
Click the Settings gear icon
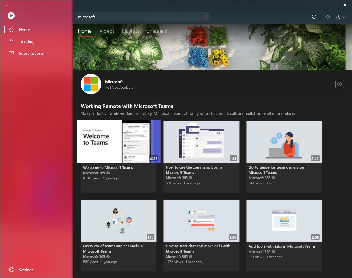click(x=11, y=270)
